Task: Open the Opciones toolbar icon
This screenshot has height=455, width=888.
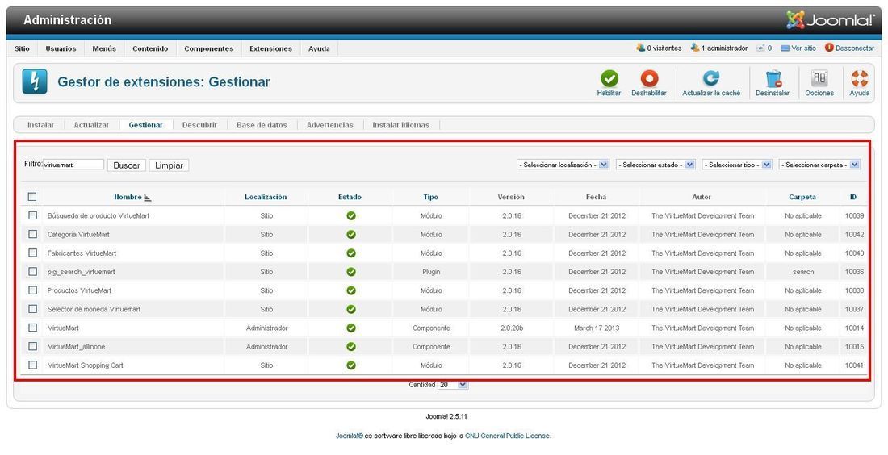Action: 819,79
